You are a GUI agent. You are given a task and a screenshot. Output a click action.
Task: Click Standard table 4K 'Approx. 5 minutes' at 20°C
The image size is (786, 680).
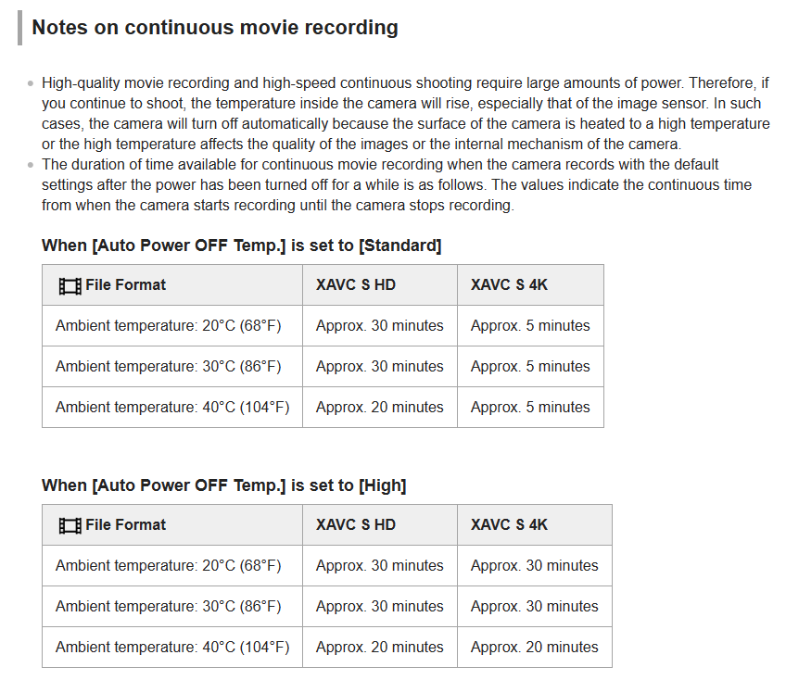(x=530, y=326)
